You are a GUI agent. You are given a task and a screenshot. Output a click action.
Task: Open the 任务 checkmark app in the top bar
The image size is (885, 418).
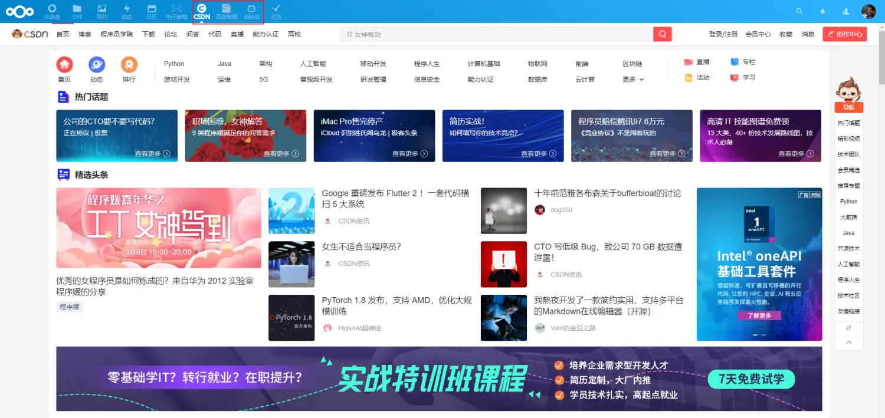pos(276,11)
